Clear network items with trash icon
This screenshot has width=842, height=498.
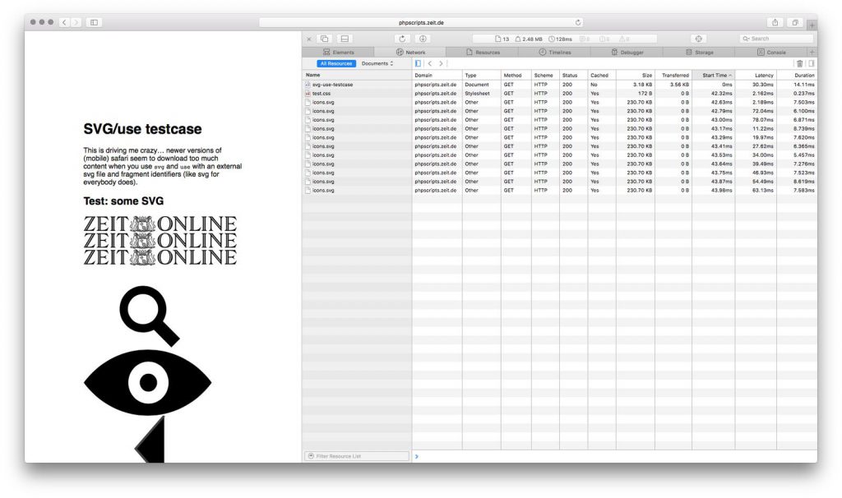[x=799, y=63]
